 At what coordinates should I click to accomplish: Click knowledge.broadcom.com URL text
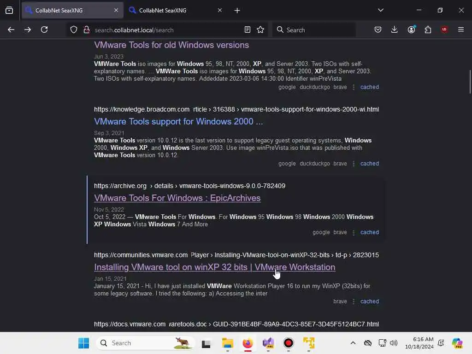[236, 110]
